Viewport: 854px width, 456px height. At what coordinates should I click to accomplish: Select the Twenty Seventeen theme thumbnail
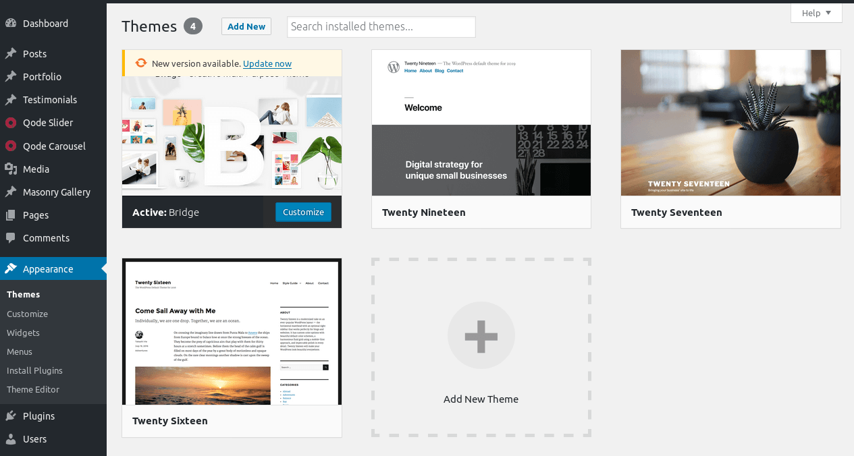point(730,123)
